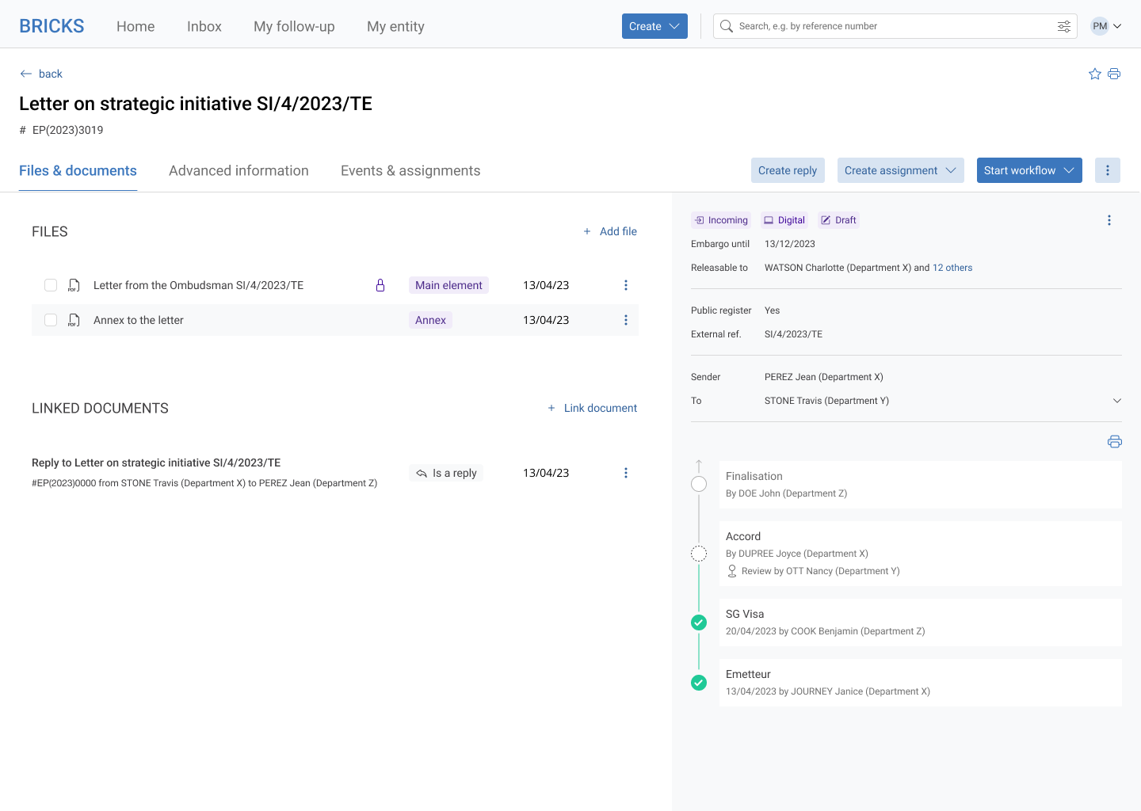Click the search magnifier icon

727,26
